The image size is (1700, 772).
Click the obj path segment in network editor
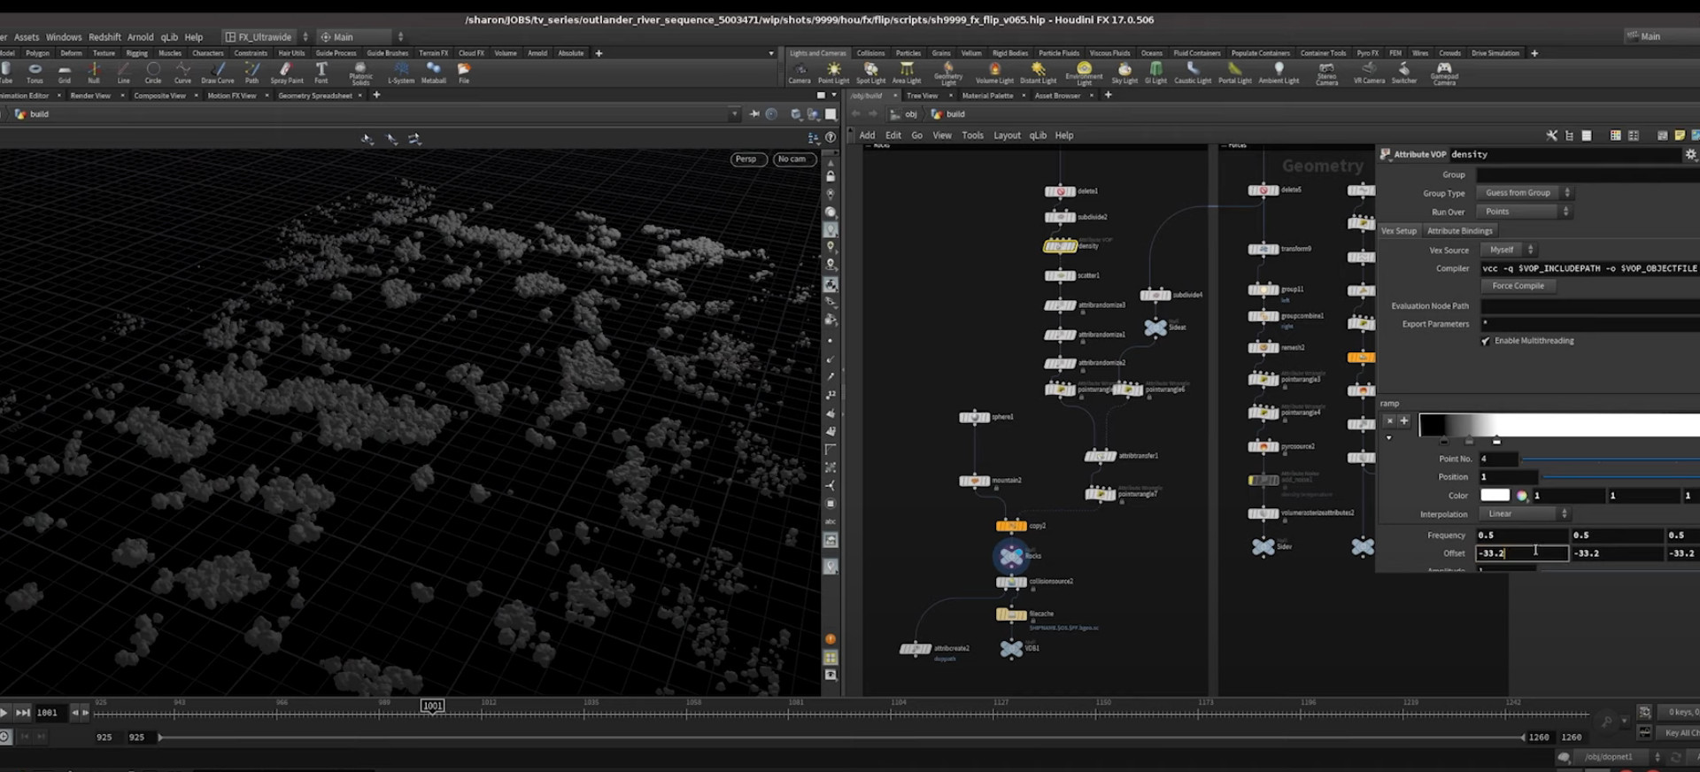(x=905, y=114)
